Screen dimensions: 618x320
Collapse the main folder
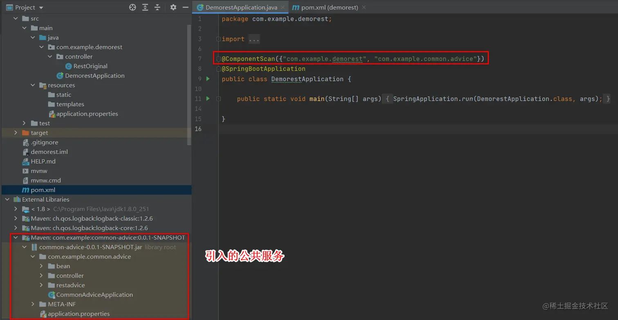point(25,28)
